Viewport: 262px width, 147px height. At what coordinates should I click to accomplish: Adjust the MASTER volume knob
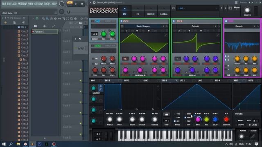coord(247,10)
